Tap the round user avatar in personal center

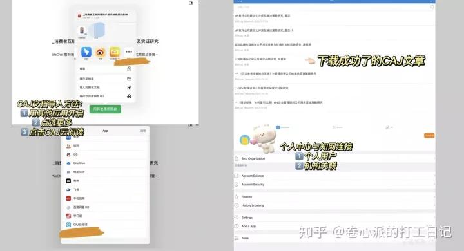pos(245,140)
